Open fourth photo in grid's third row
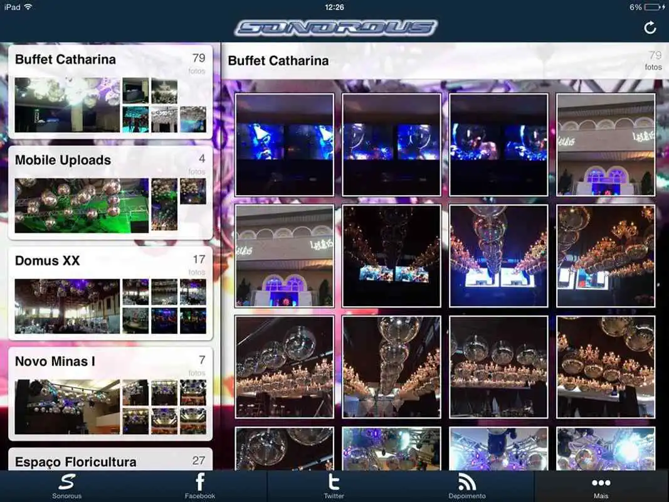The height and width of the screenshot is (502, 669). 606,366
